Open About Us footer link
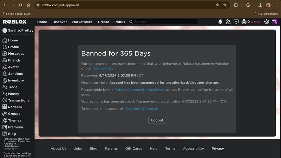Screen dimensions: 281x158 [58, 149]
